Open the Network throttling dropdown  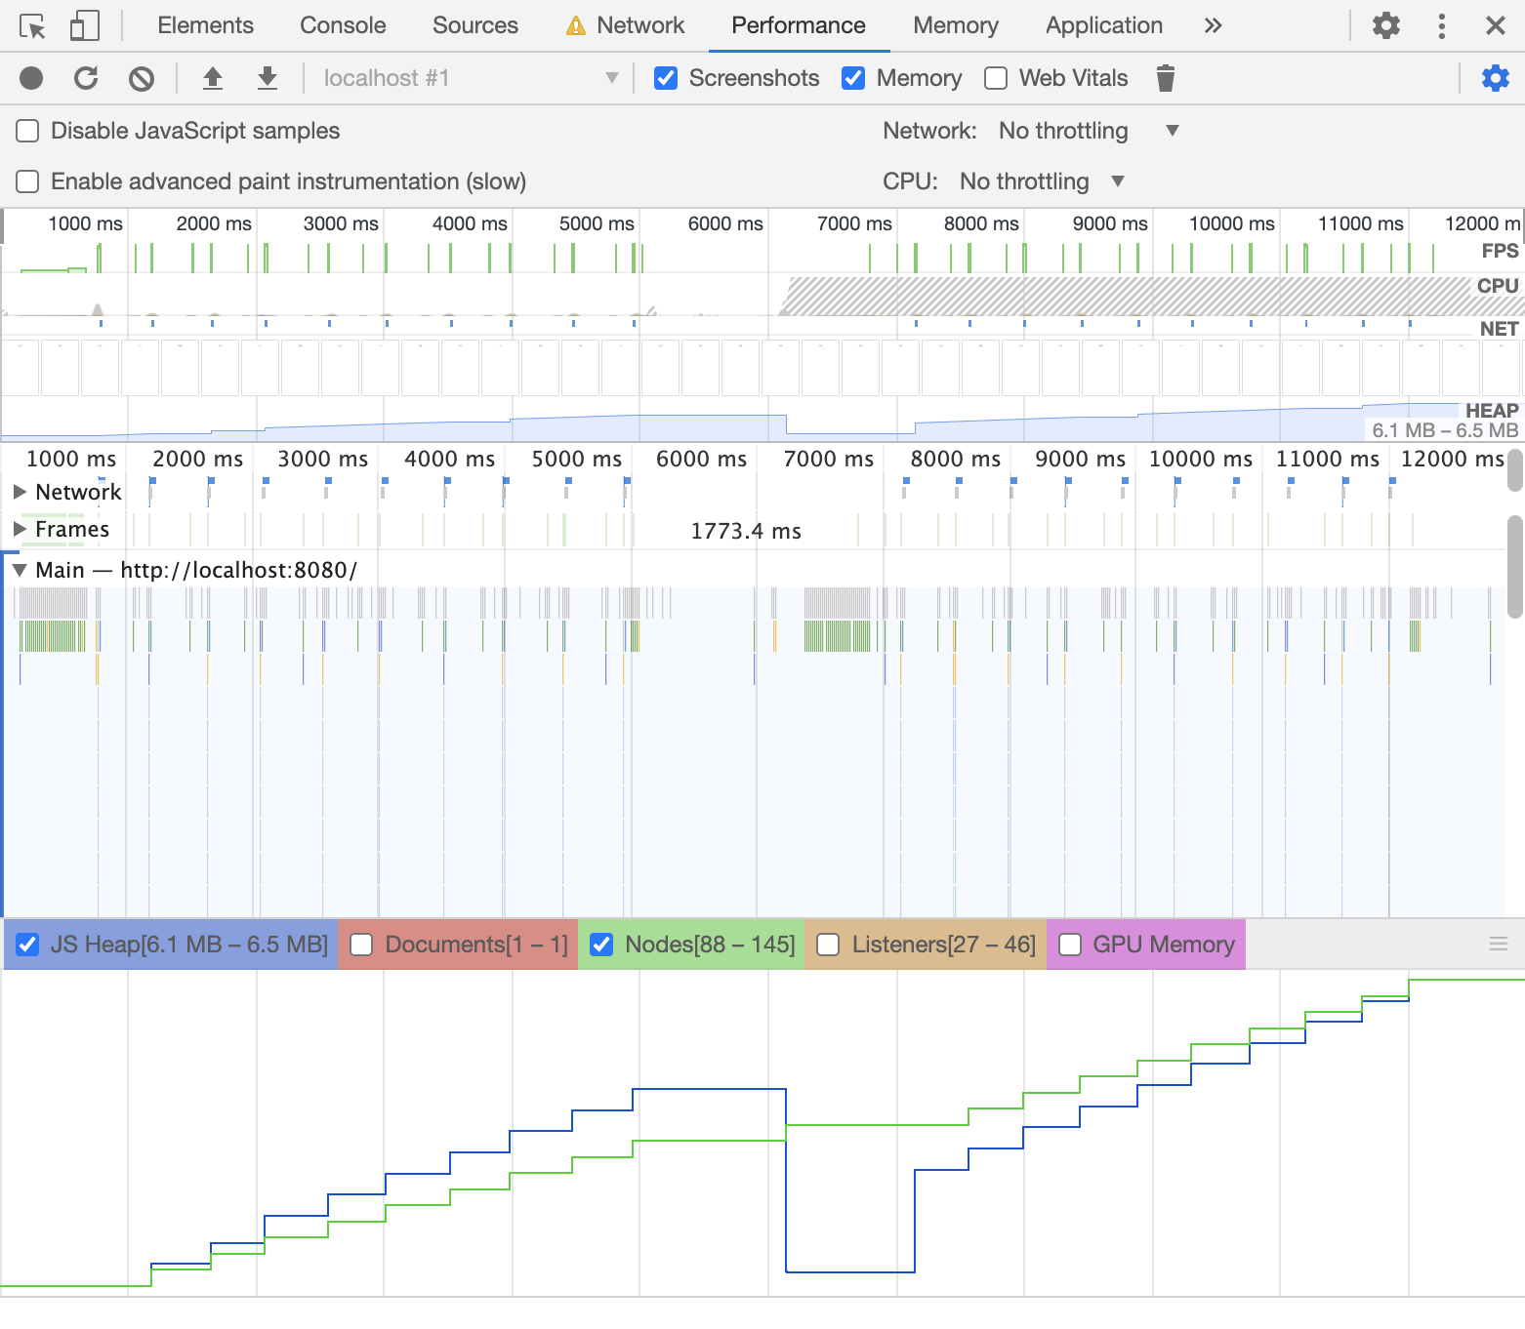point(1089,131)
